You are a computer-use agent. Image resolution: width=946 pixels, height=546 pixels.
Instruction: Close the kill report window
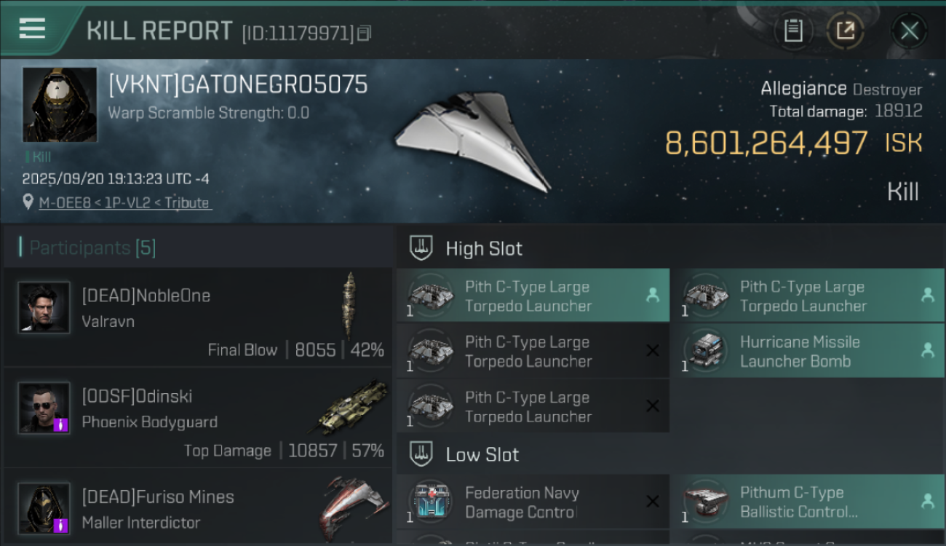tap(909, 31)
